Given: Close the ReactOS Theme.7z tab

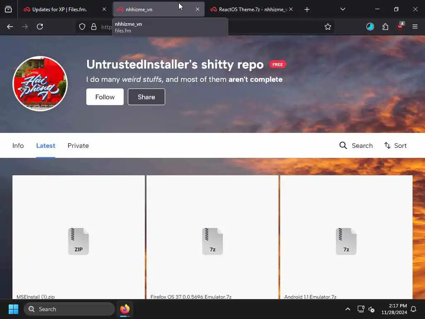Looking at the screenshot, I should 291,9.
